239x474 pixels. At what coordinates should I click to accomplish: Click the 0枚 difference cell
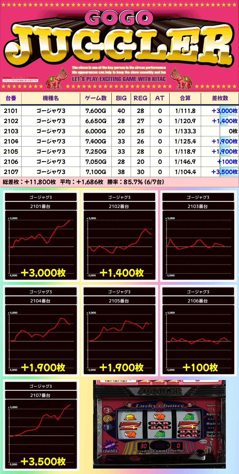click(x=220, y=131)
